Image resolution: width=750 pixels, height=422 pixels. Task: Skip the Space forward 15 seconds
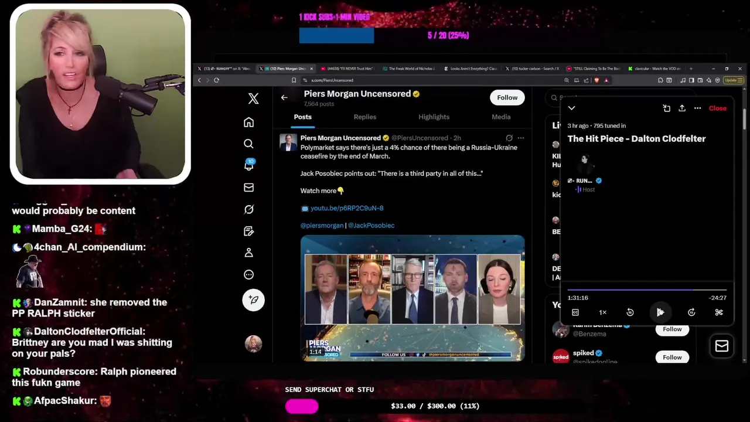[x=691, y=312]
